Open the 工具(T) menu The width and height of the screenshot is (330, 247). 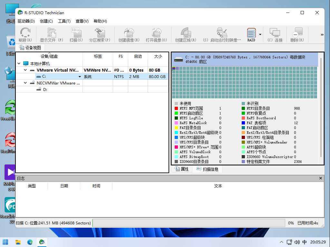tap(64, 21)
